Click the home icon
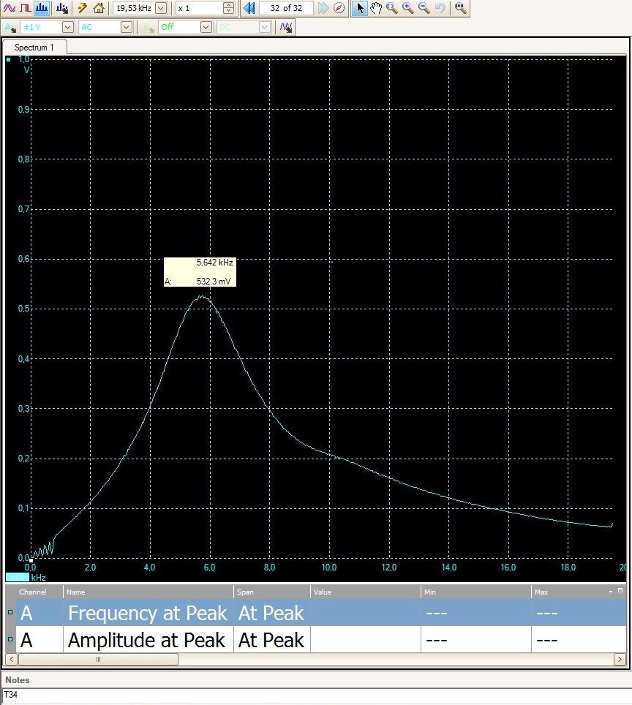Viewport: 632px width, 705px height. pyautogui.click(x=99, y=8)
